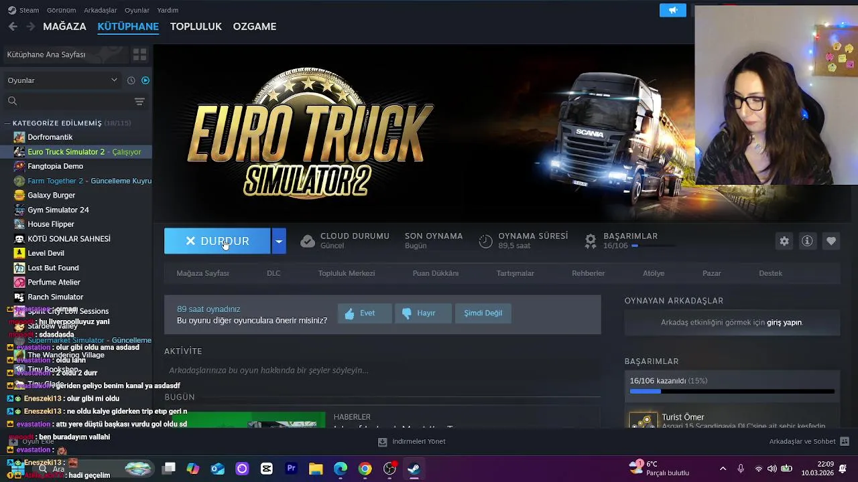
Task: Stop the game with DURDUR button
Action: pos(217,241)
